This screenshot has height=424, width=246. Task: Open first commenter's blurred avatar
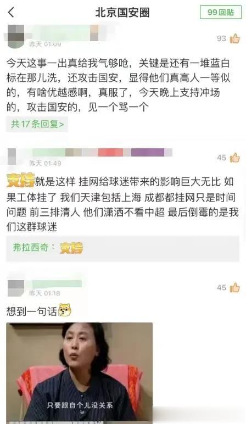point(15,36)
